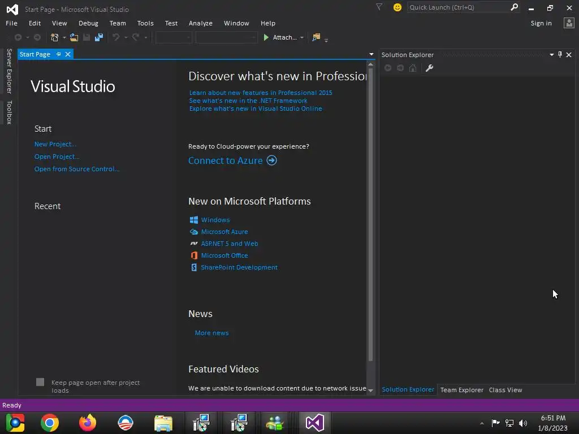Open the Tools menu

(145, 23)
